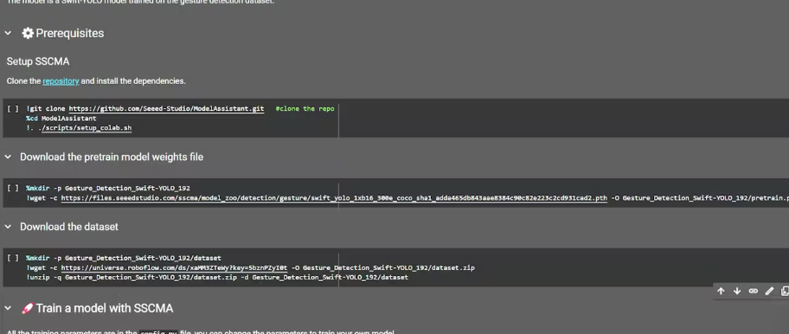Image resolution: width=789 pixels, height=334 pixels.
Task: Collapse Download the pretrain model weights section
Action: click(8, 157)
